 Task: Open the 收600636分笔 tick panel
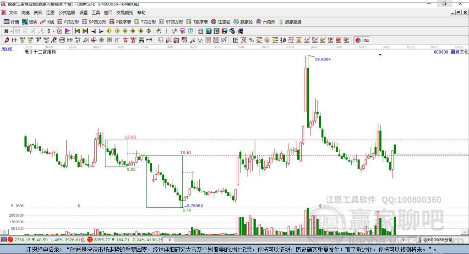coord(435,240)
